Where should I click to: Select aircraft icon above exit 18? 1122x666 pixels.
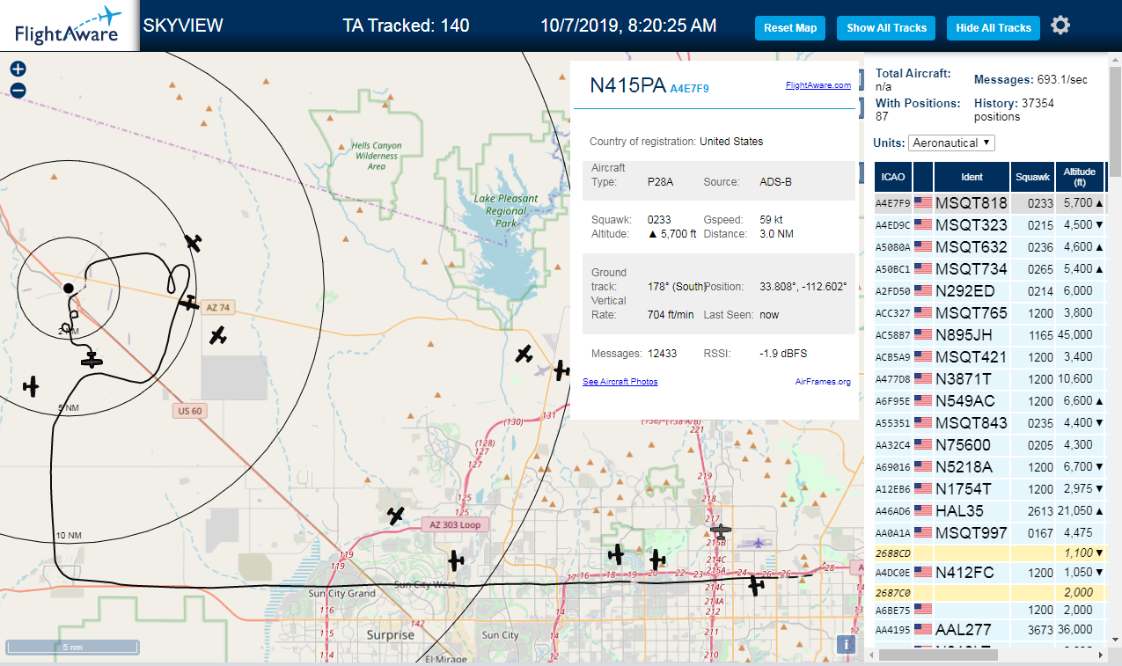pos(617,553)
